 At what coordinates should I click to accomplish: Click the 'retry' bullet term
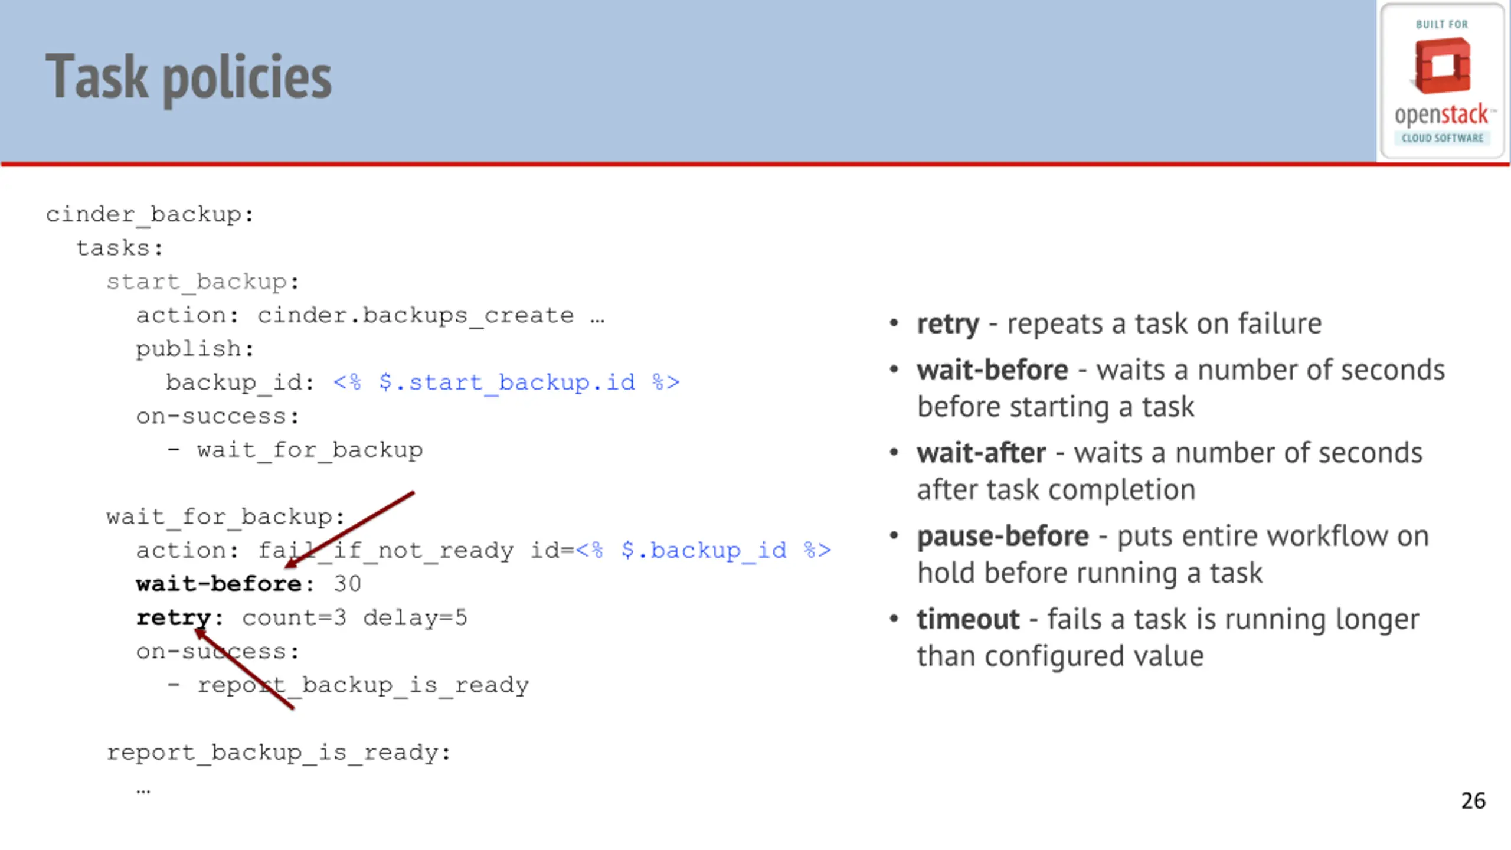(947, 324)
